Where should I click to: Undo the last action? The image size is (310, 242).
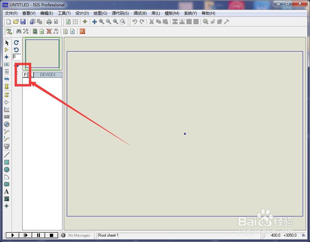135,22
